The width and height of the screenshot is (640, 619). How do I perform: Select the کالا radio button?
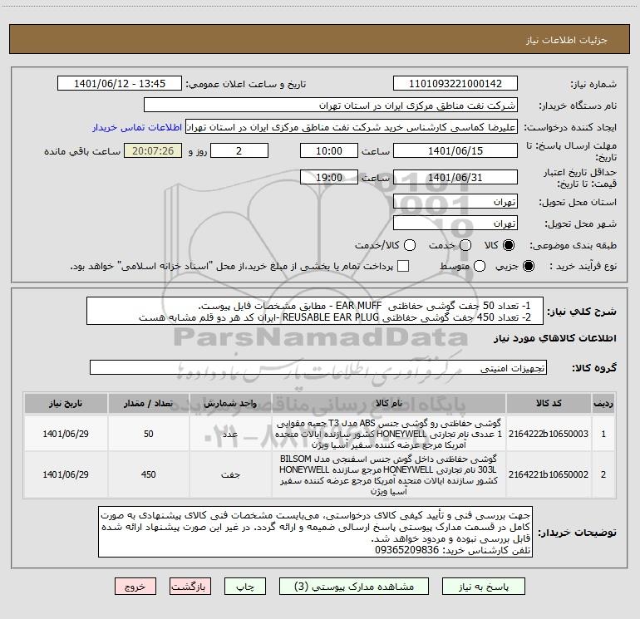[x=509, y=245]
